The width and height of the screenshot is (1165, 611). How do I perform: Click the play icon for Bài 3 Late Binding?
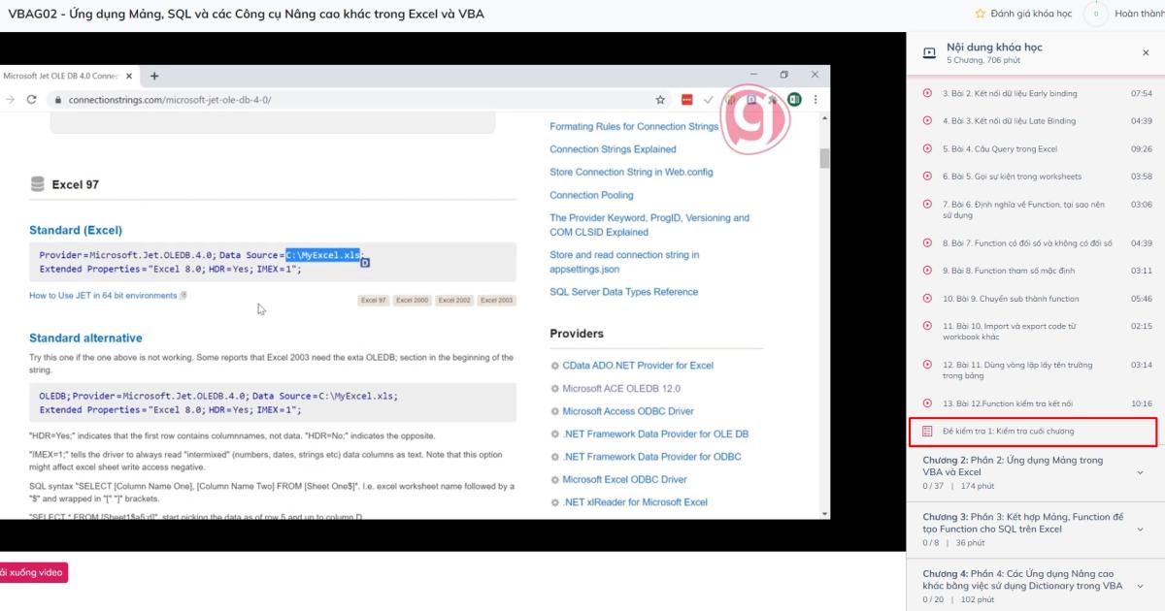click(x=927, y=121)
